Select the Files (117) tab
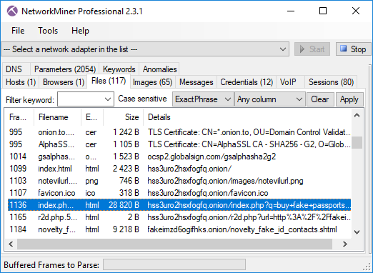 click(109, 81)
